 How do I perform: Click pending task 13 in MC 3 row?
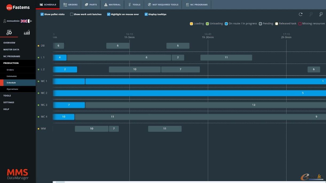[206, 105]
